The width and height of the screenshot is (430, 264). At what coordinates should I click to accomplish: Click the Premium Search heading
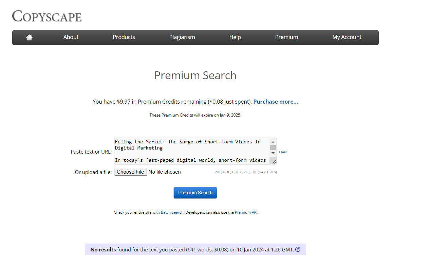pos(195,75)
